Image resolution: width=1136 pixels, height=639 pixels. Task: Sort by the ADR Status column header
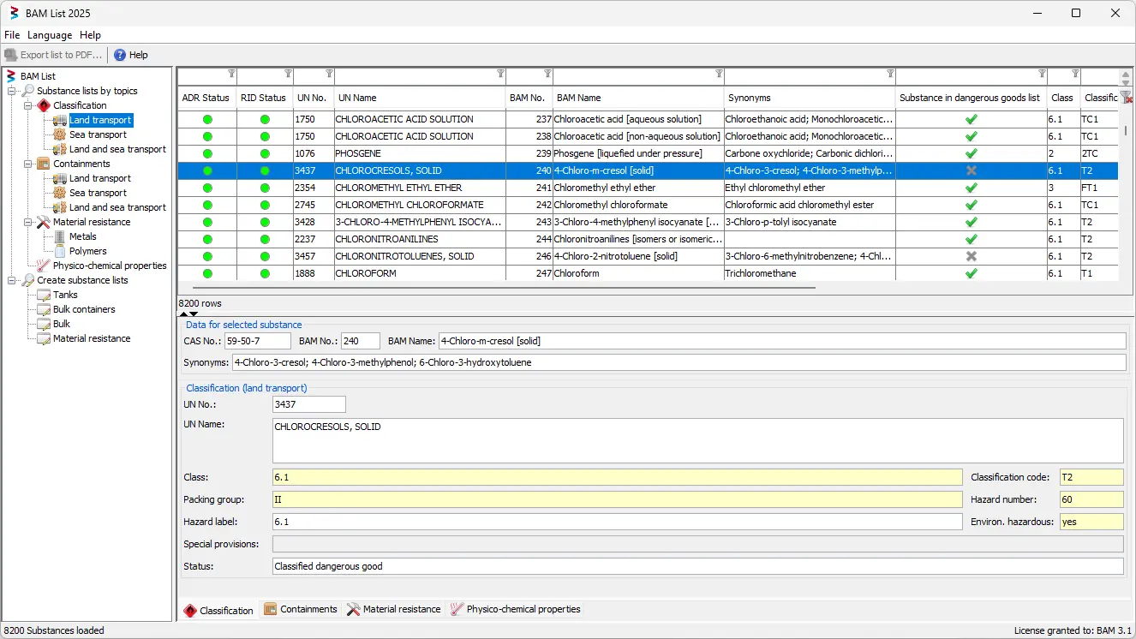click(x=207, y=98)
